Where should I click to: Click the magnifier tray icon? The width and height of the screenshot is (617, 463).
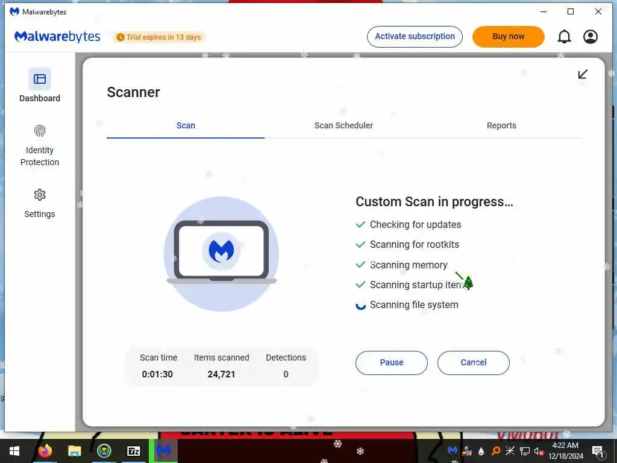coord(496,451)
